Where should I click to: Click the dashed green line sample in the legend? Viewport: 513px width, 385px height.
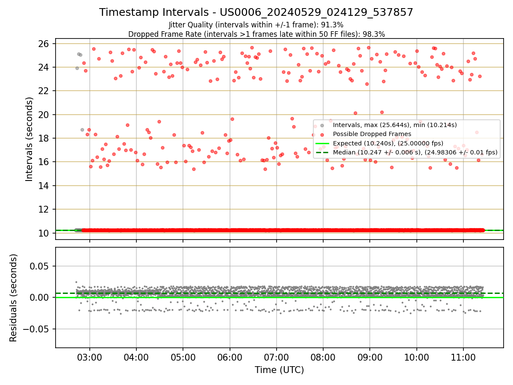pyautogui.click(x=322, y=152)
